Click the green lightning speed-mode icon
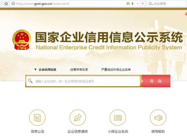 133,4
